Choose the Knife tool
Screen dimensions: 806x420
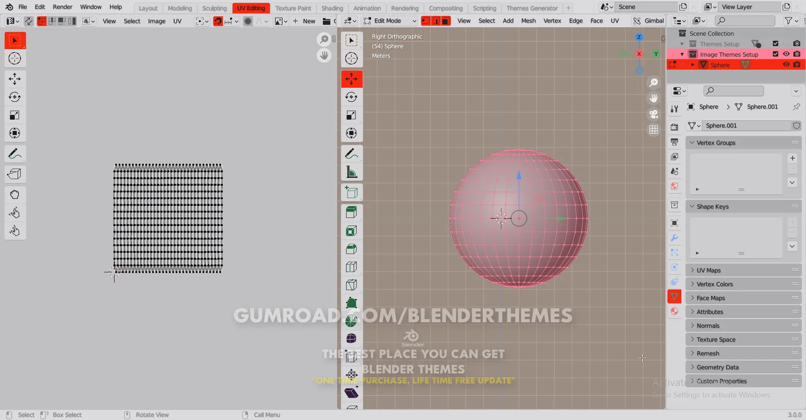pyautogui.click(x=352, y=285)
